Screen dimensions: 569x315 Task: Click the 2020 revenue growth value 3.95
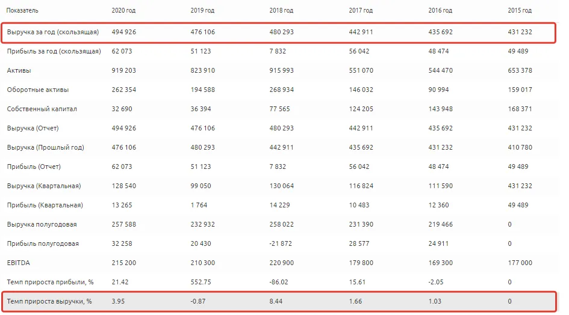tap(118, 301)
